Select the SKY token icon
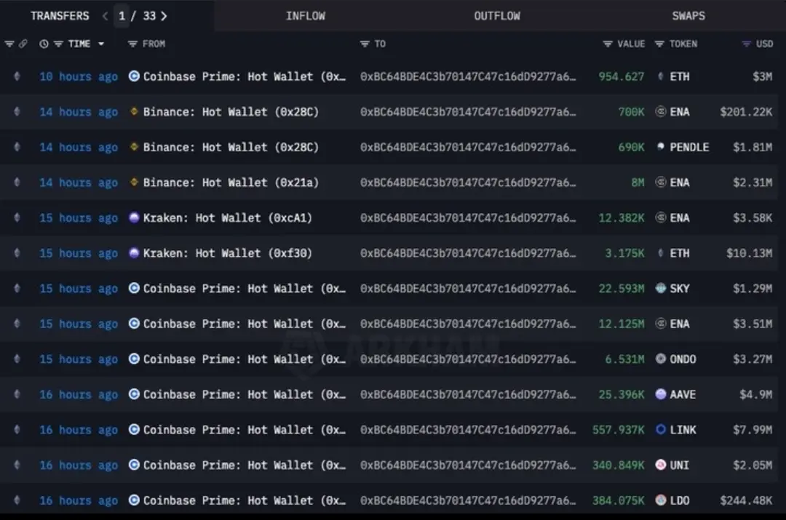786x520 pixels. [661, 289]
